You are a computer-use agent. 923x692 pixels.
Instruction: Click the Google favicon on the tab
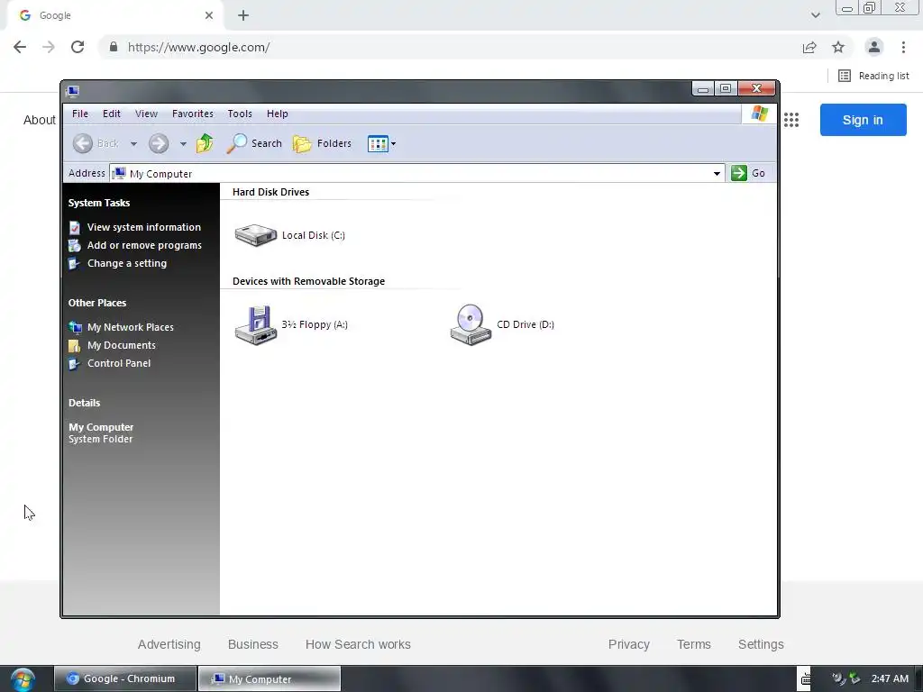(24, 15)
